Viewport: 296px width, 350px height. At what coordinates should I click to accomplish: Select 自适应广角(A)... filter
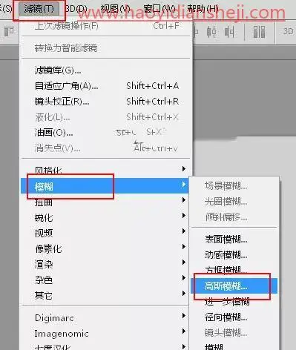point(106,86)
